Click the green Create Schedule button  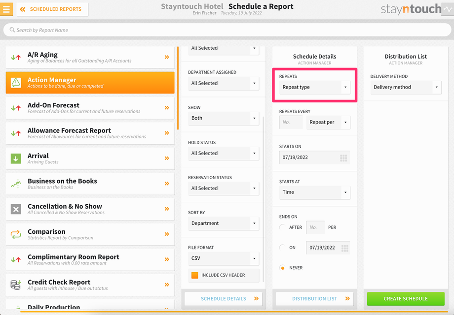[x=406, y=299]
